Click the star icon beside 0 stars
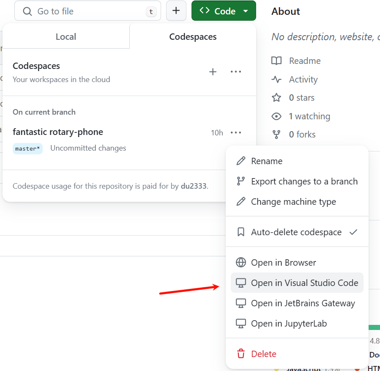Viewport: 380px width, 371px height. [x=276, y=98]
